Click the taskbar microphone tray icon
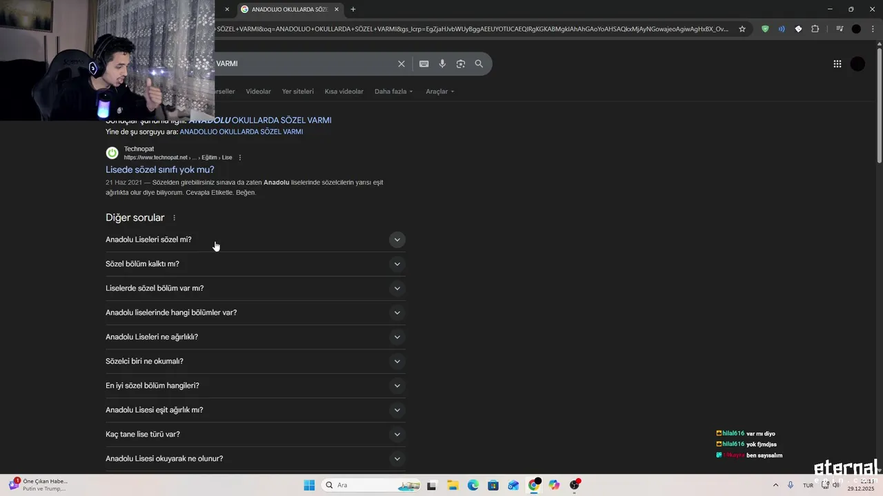This screenshot has height=496, width=883. click(791, 485)
